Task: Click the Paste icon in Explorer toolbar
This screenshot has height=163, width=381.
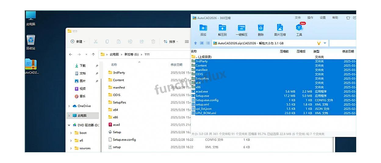Action: click(x=119, y=41)
